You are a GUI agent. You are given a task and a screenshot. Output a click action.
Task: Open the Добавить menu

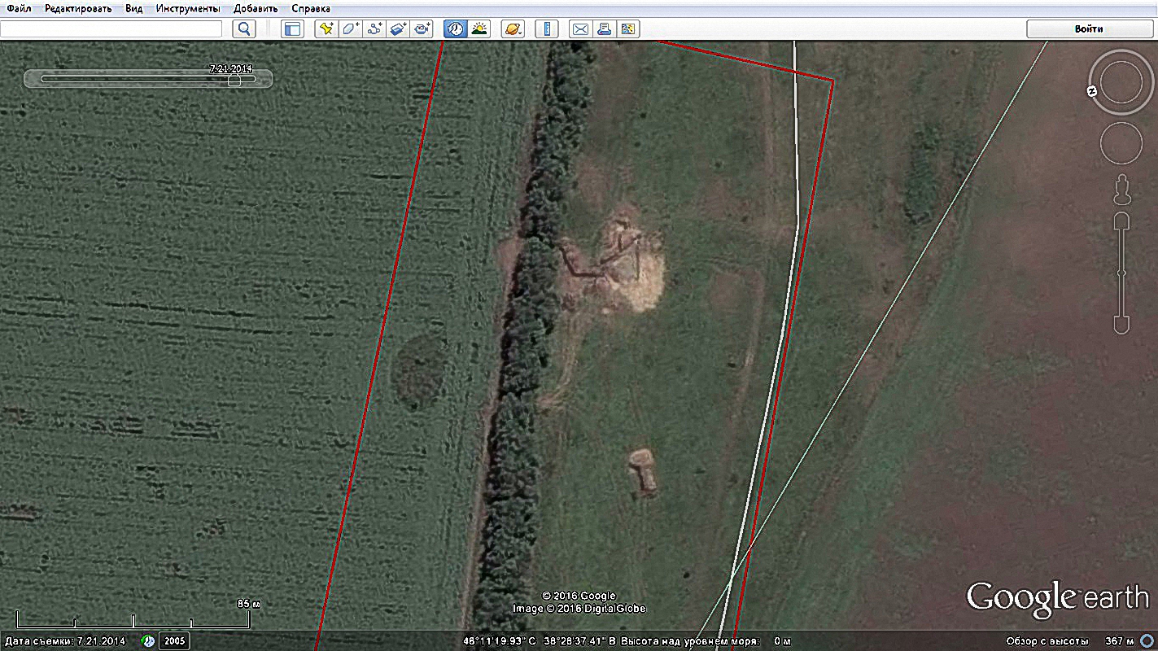point(255,8)
